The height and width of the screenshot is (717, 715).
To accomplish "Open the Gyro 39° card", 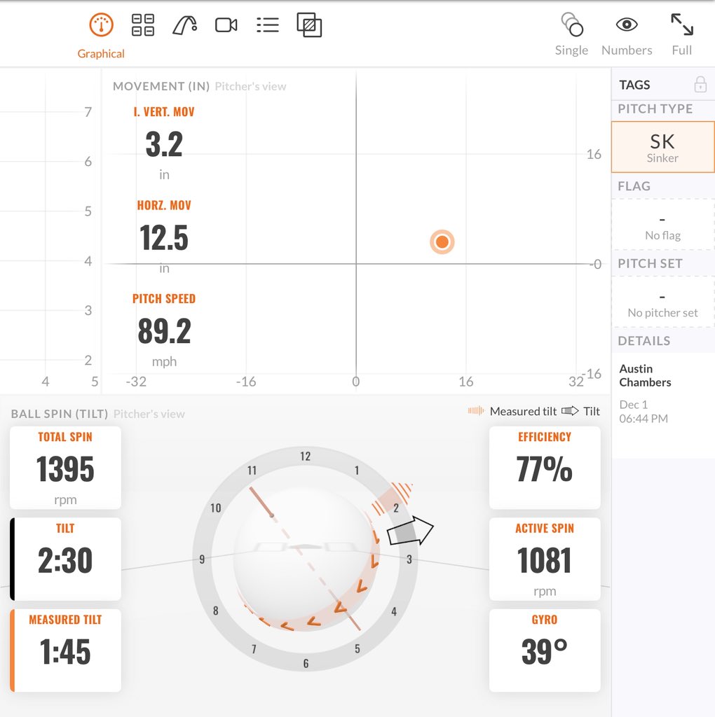I will (x=545, y=650).
